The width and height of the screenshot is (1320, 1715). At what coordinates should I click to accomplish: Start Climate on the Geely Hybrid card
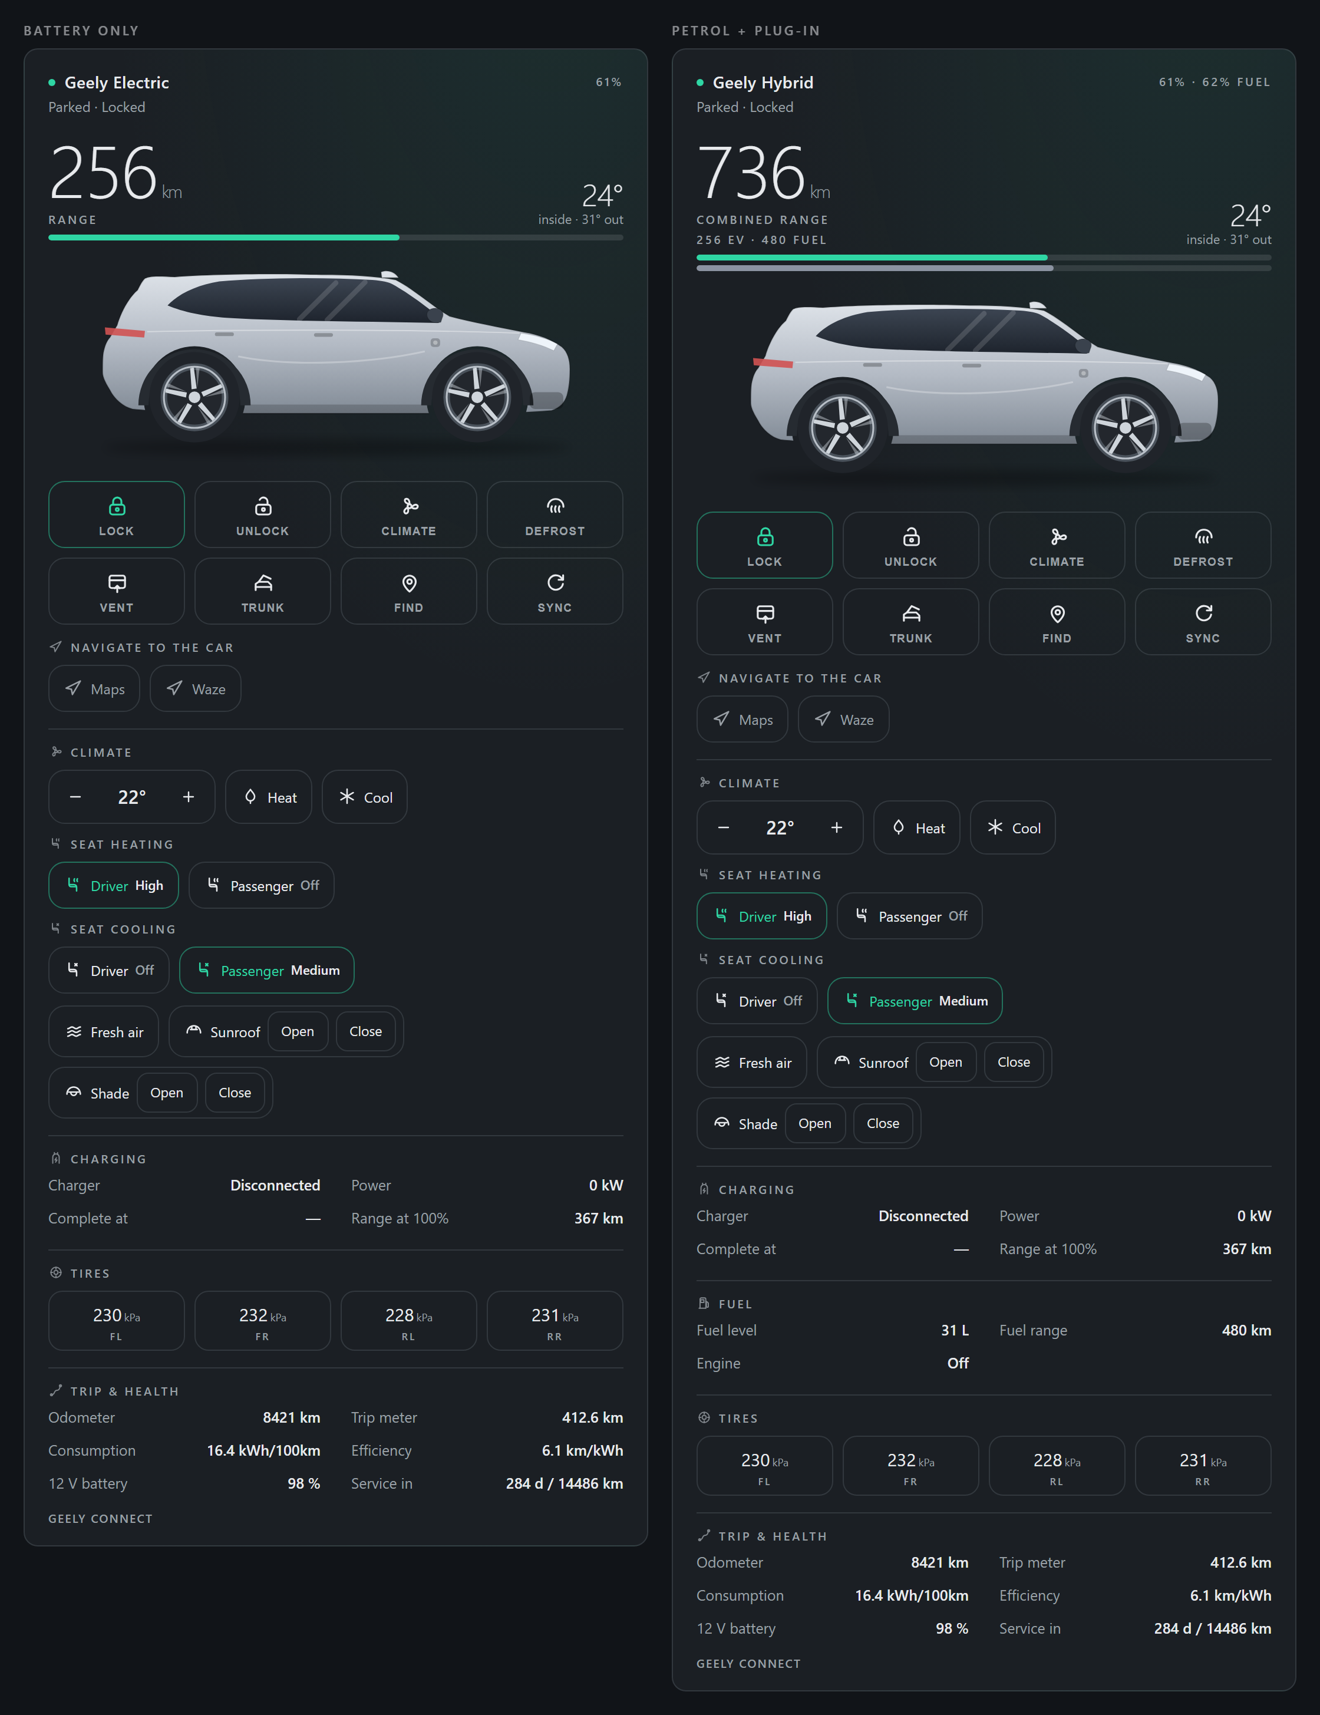coord(1056,545)
